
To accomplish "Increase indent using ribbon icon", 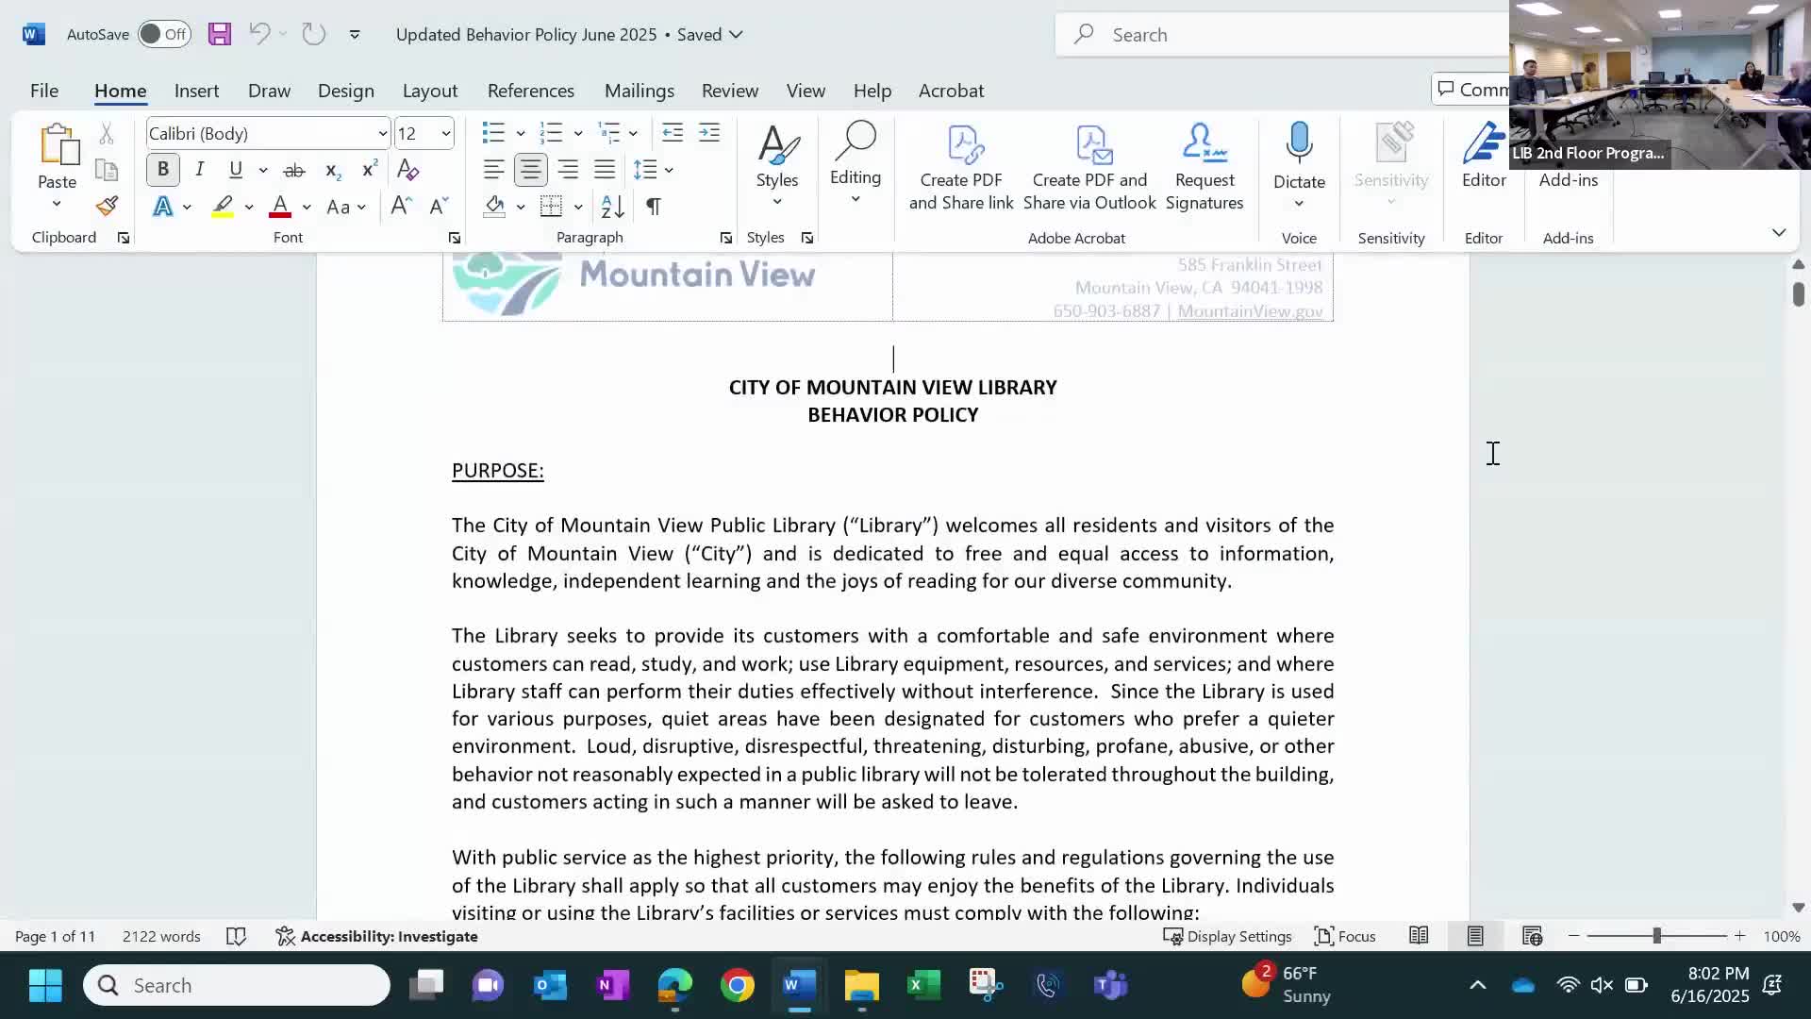I will tap(709, 133).
